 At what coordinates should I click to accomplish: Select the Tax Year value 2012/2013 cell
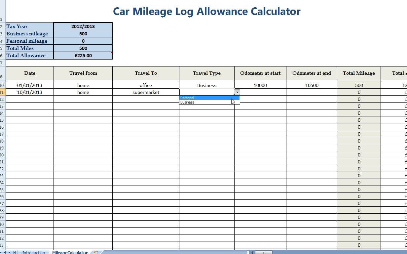pyautogui.click(x=83, y=26)
